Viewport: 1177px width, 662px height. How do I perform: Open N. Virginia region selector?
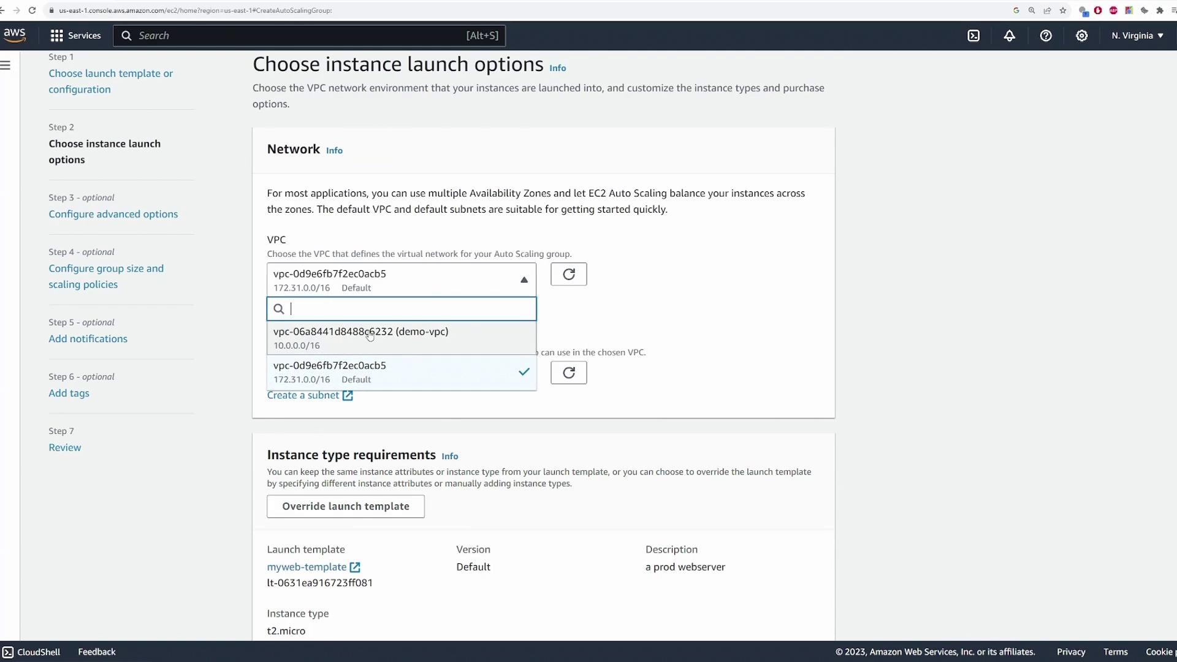tap(1137, 36)
